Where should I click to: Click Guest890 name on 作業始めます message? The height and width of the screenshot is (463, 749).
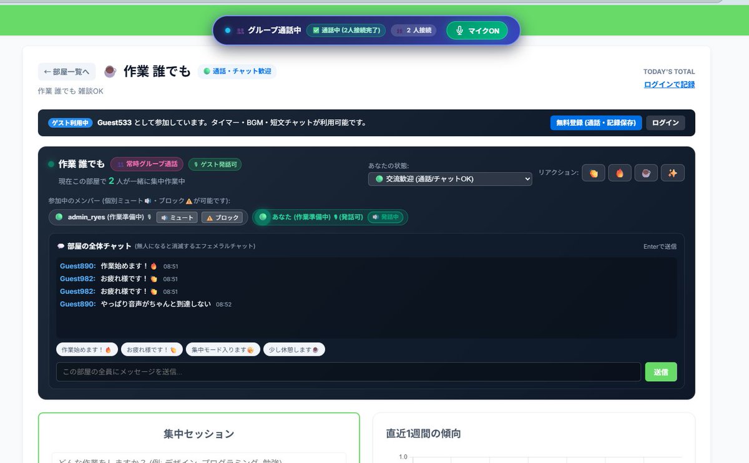point(77,266)
